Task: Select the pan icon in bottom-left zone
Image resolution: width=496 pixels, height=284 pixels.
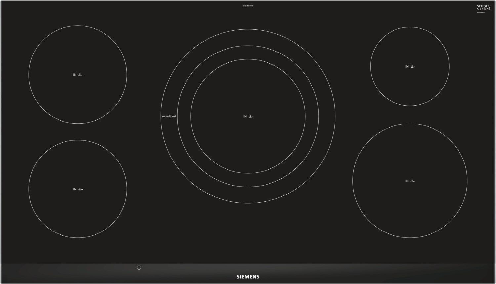Action: coord(80,189)
